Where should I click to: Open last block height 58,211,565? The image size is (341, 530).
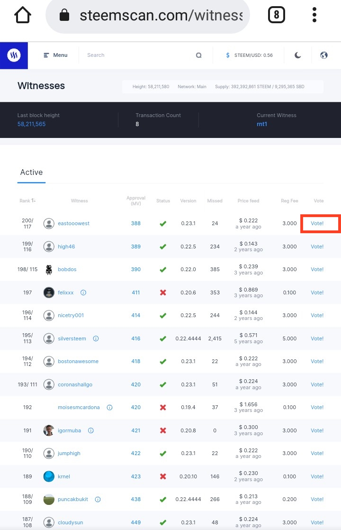[31, 124]
